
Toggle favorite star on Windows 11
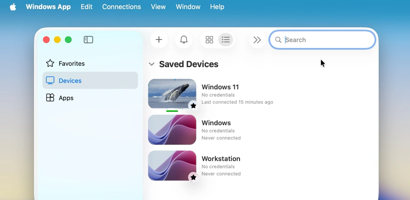(193, 105)
